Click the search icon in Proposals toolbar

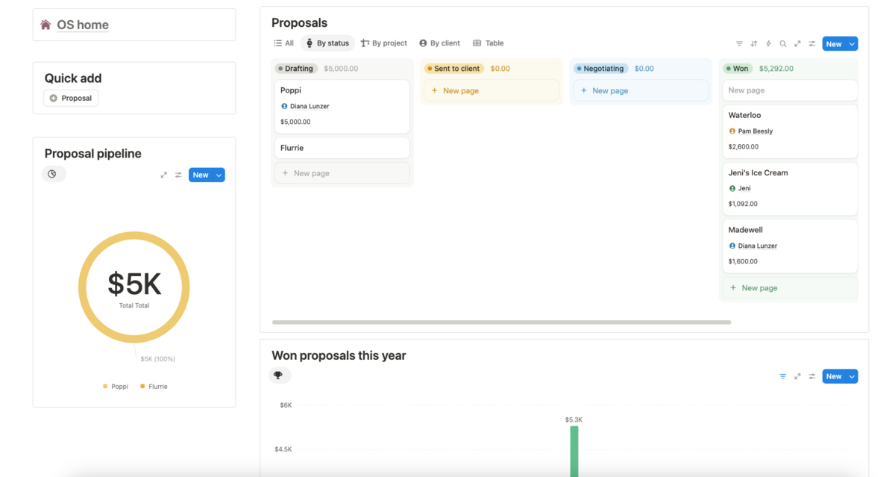783,44
